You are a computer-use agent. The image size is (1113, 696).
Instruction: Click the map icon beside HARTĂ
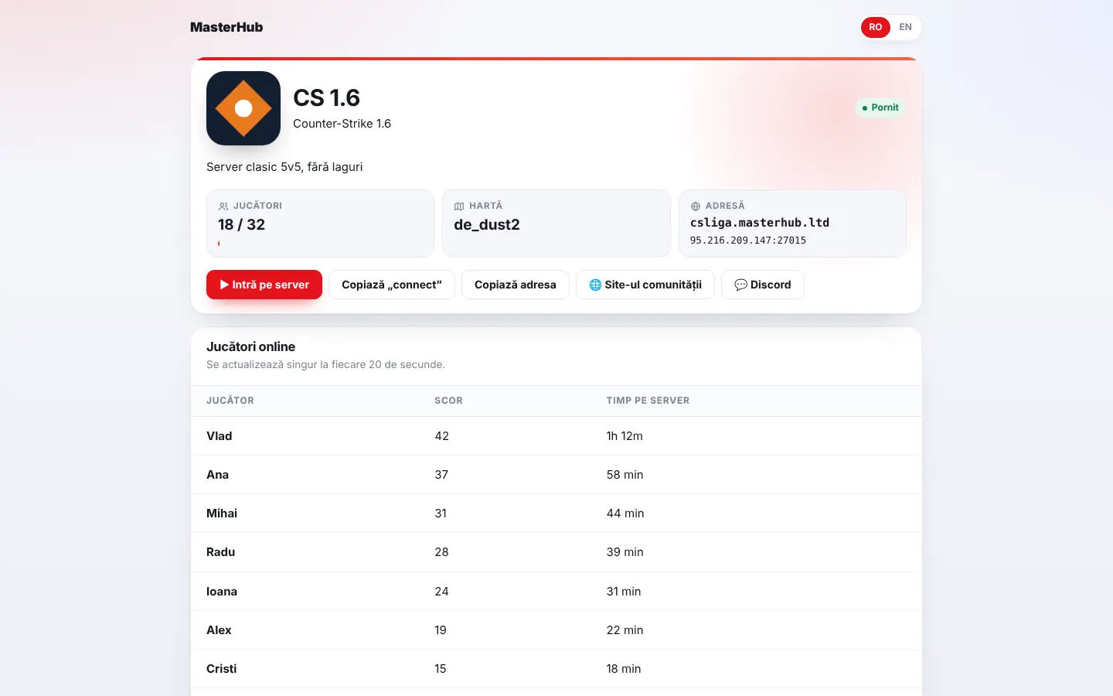[459, 206]
